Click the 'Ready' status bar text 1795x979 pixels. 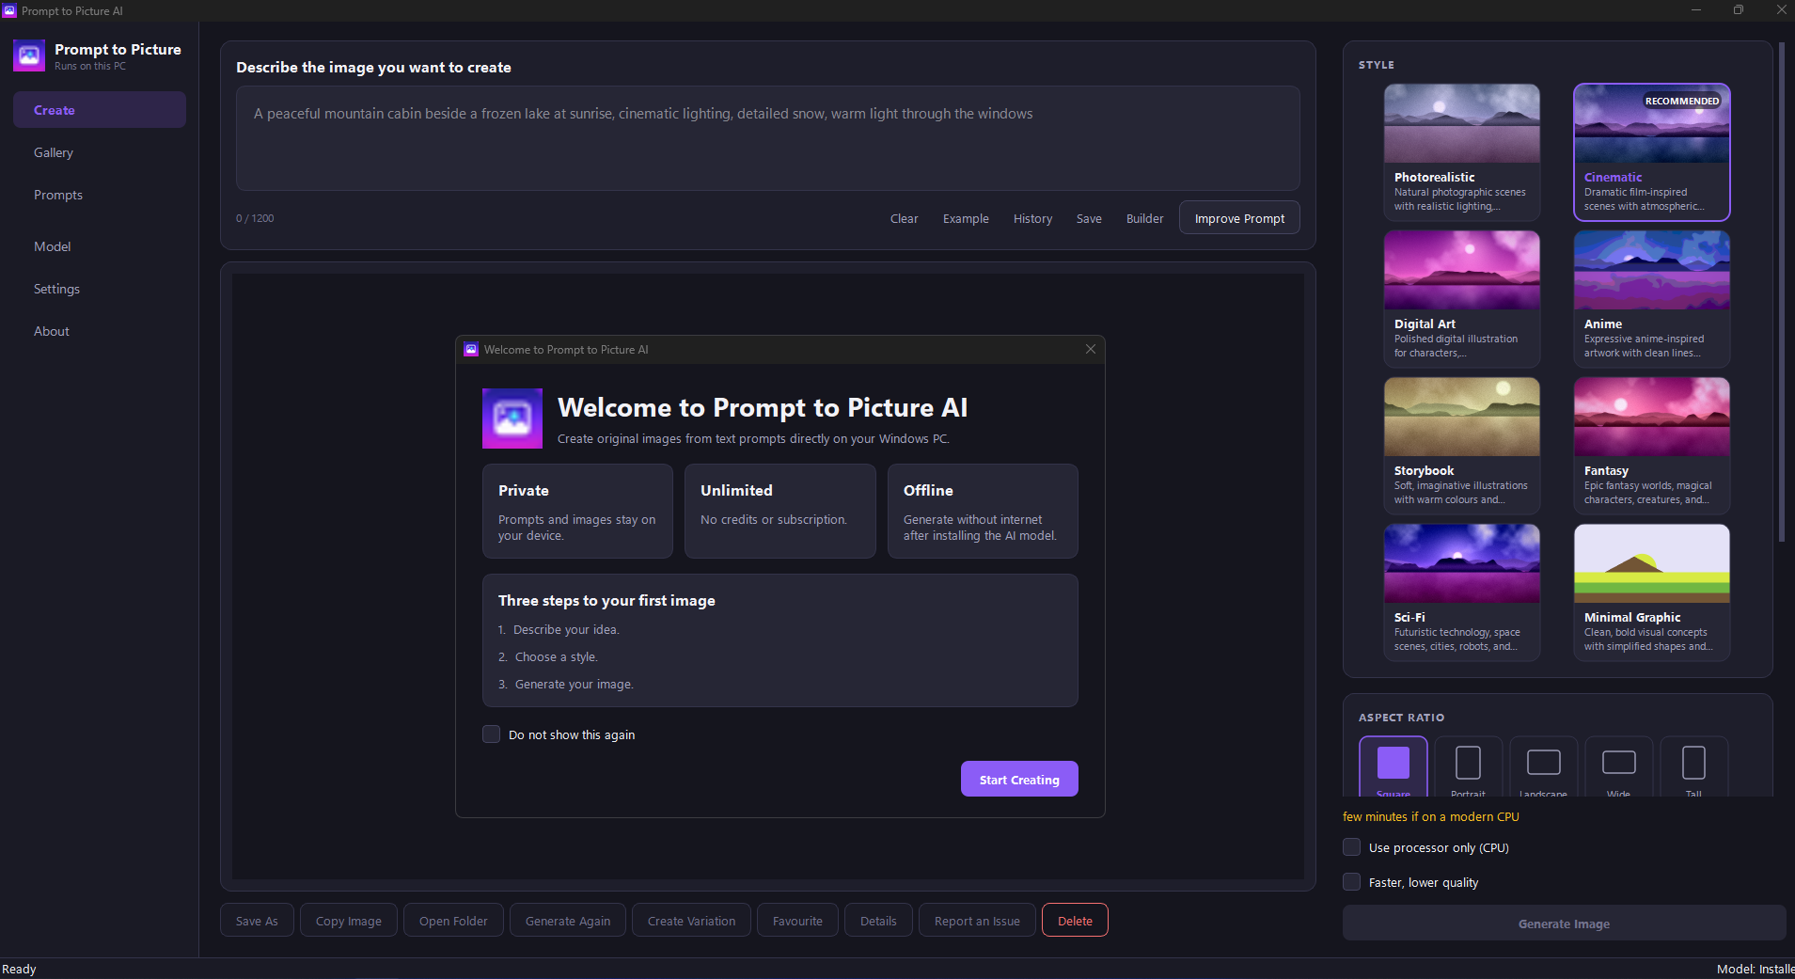(19, 969)
